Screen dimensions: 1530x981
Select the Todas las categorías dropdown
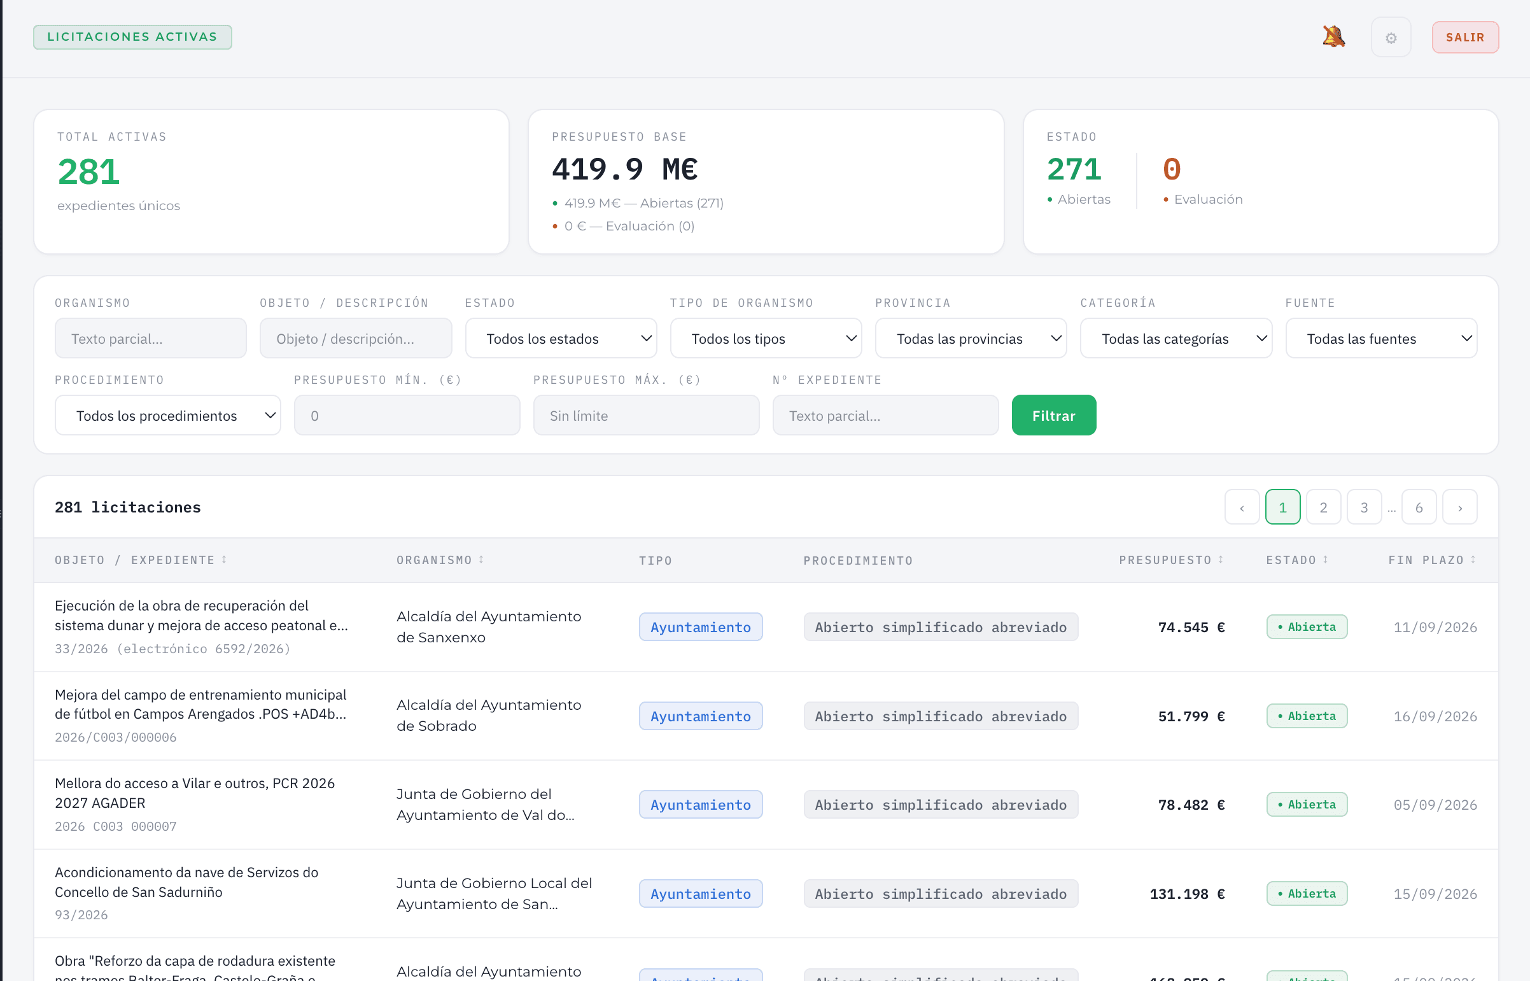[x=1176, y=338]
